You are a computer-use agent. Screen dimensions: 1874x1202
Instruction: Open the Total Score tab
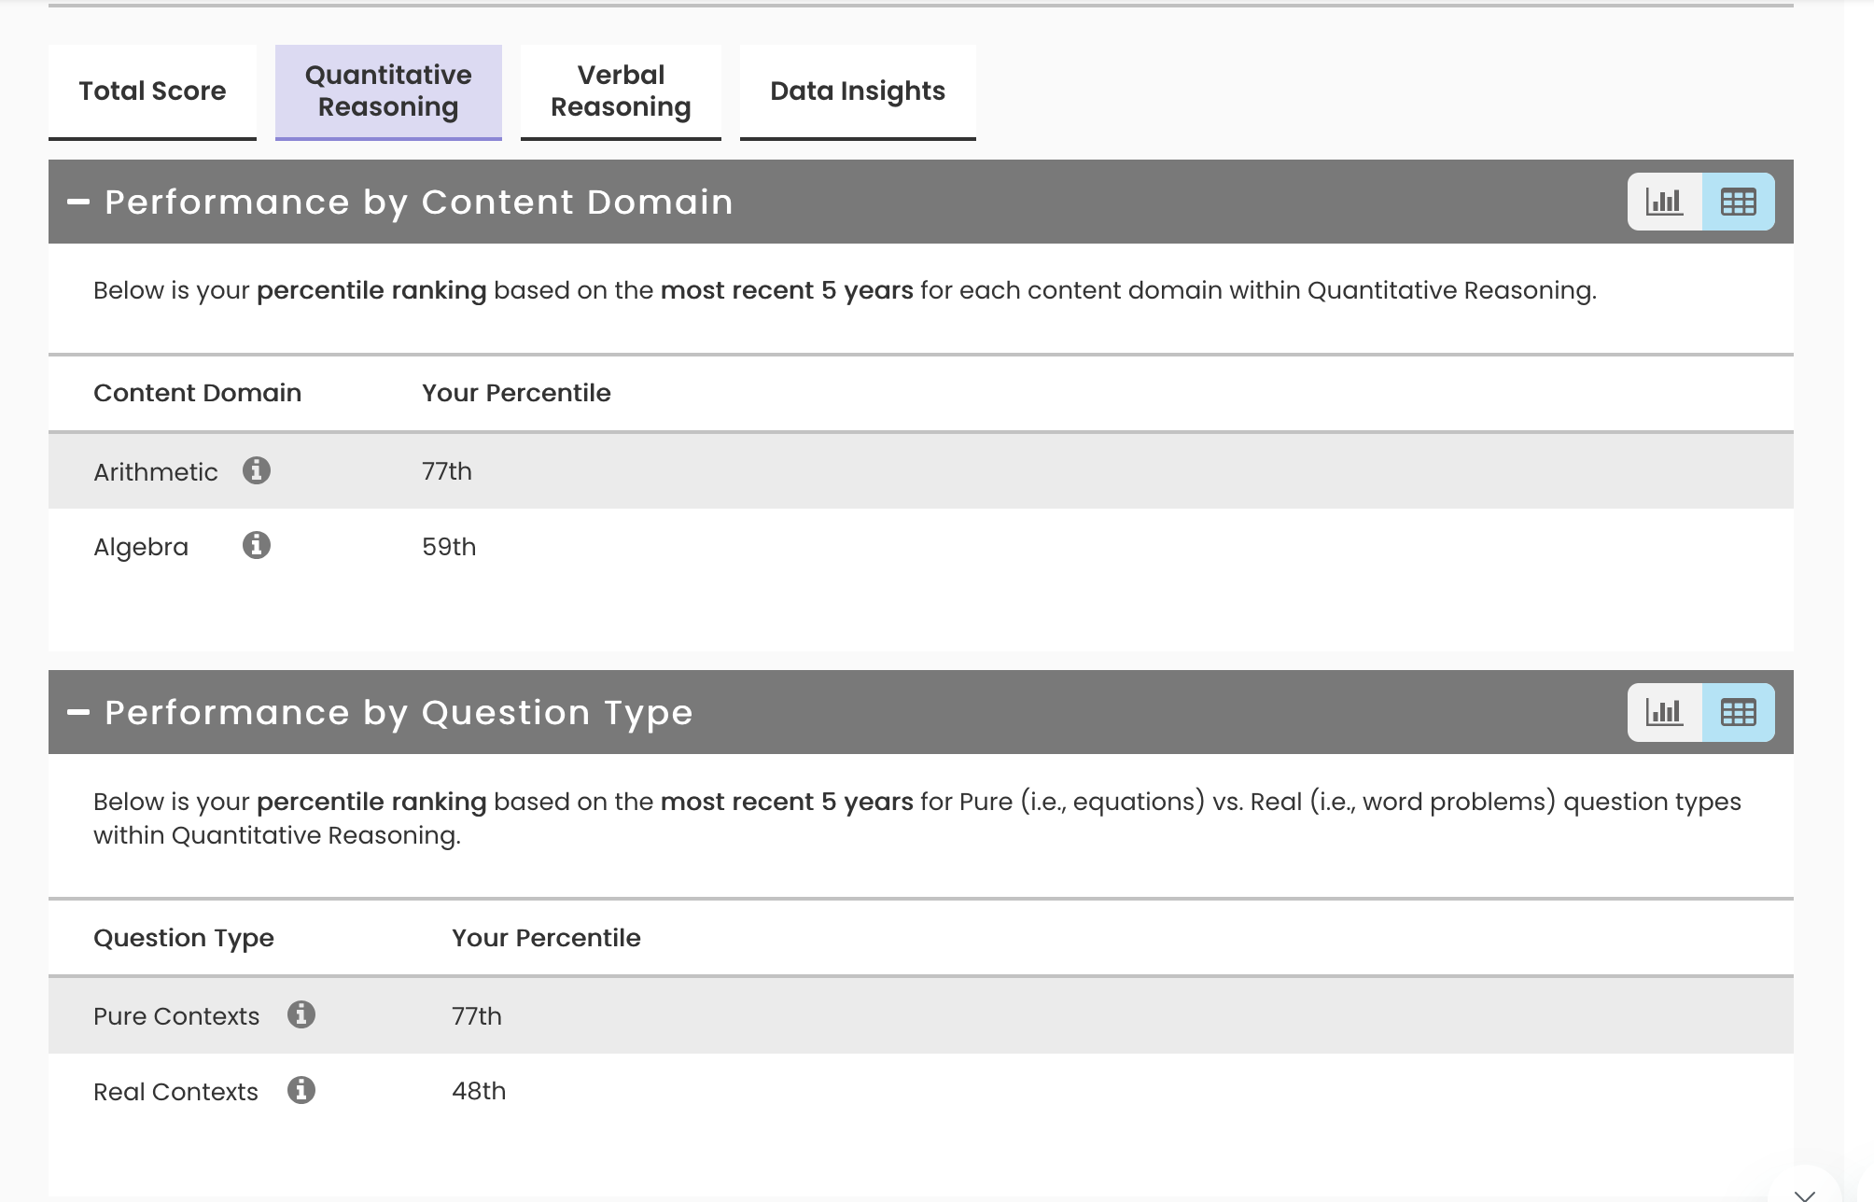[152, 91]
